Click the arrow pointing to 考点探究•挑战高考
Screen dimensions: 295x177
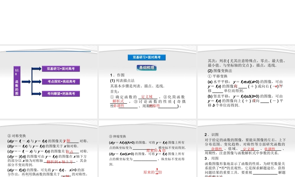click(x=37, y=82)
